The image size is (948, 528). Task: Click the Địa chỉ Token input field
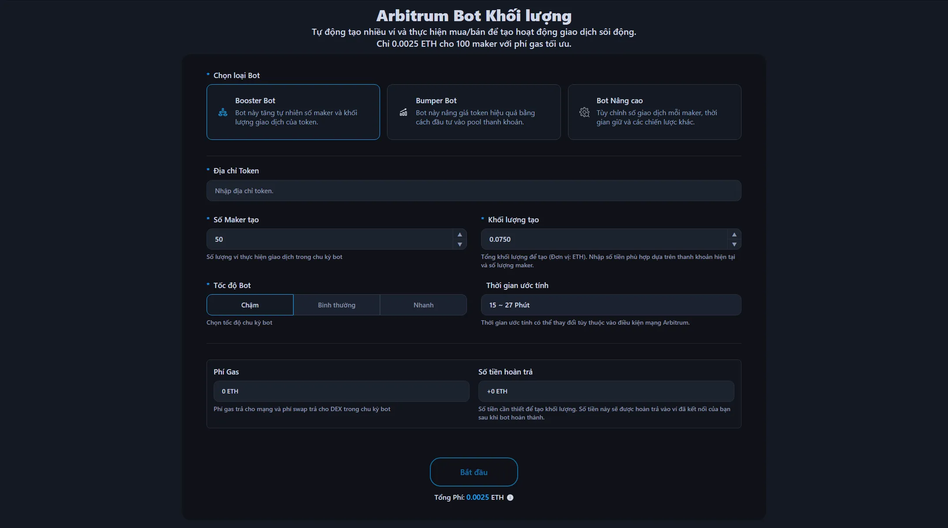[474, 191]
